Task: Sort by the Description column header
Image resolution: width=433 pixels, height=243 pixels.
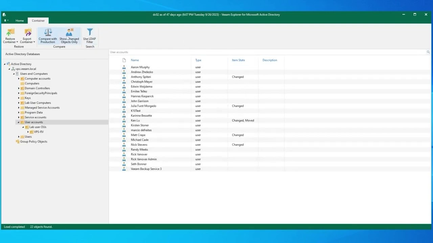Action: coord(270,60)
